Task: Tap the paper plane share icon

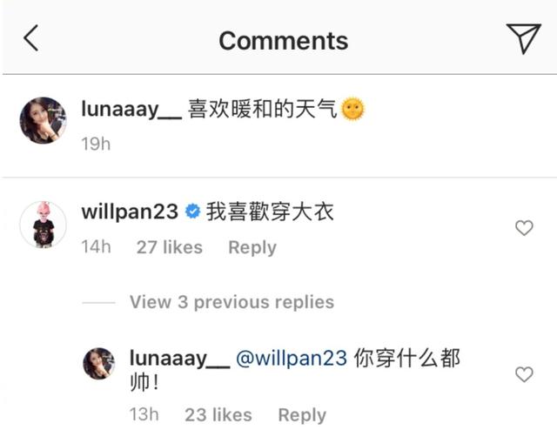Action: tap(524, 38)
